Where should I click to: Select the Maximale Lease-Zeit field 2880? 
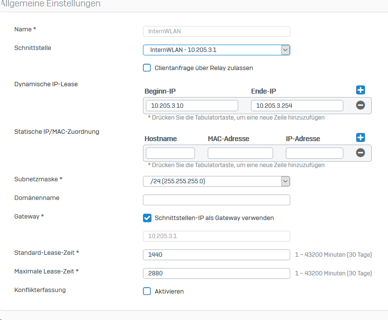tap(216, 273)
